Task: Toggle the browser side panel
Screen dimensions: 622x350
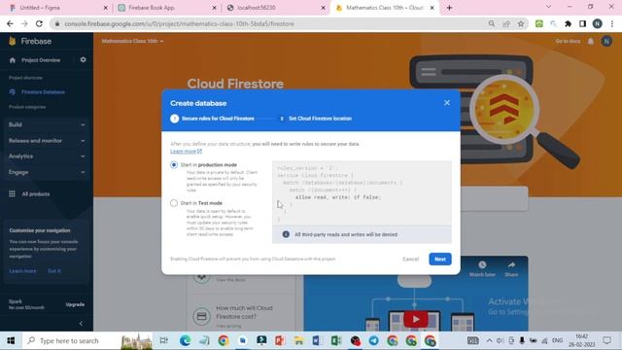Action: pyautogui.click(x=582, y=23)
